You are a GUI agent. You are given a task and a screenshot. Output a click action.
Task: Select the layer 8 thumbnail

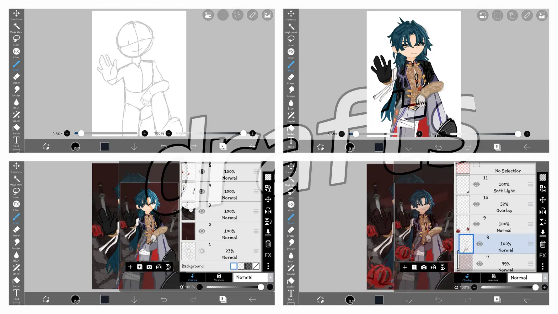(466, 244)
